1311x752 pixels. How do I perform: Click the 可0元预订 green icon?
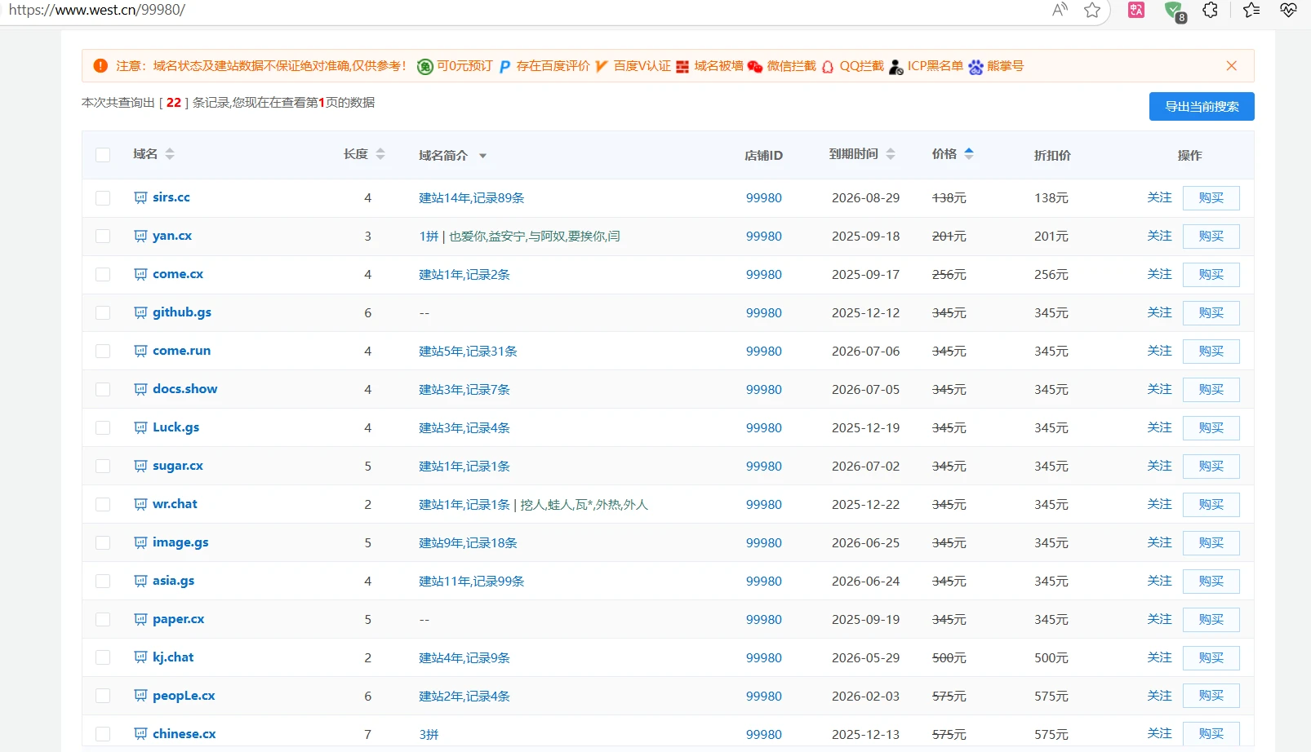point(425,66)
